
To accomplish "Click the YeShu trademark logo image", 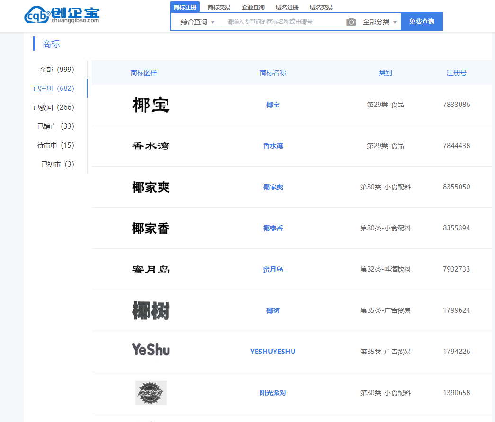I will 151,350.
